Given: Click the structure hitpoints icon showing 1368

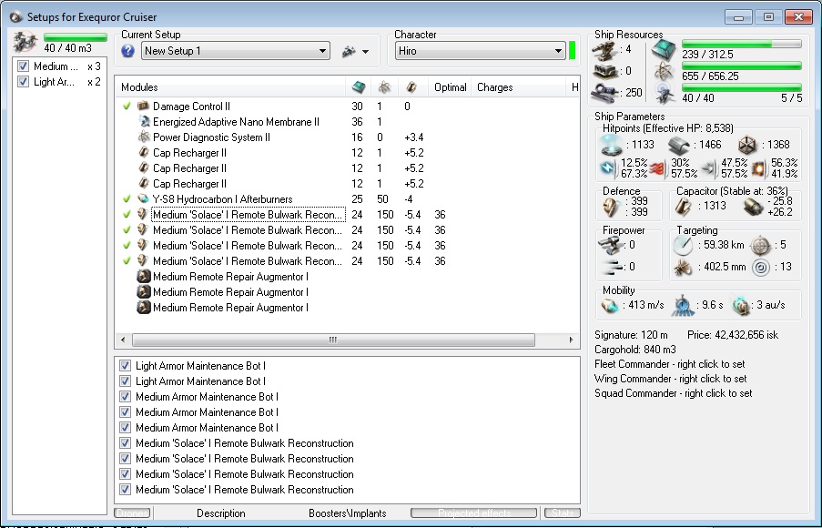Looking at the screenshot, I should click(x=747, y=146).
